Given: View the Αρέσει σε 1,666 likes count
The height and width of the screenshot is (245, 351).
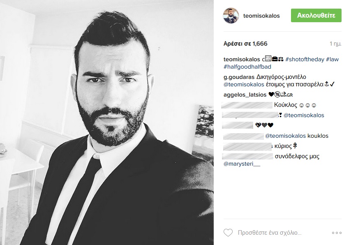Looking at the screenshot, I should pos(245,44).
